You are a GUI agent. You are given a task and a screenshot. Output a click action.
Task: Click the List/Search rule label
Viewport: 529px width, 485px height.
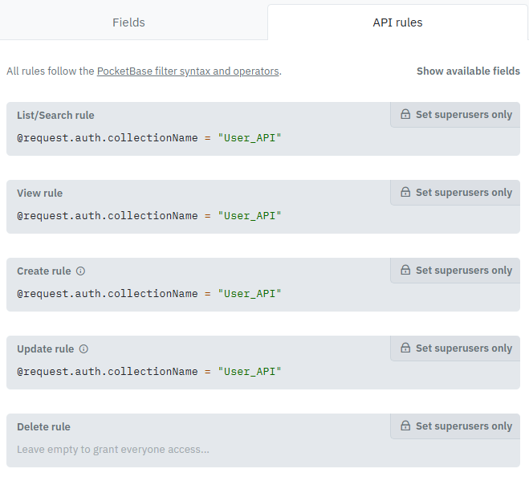[x=55, y=116]
